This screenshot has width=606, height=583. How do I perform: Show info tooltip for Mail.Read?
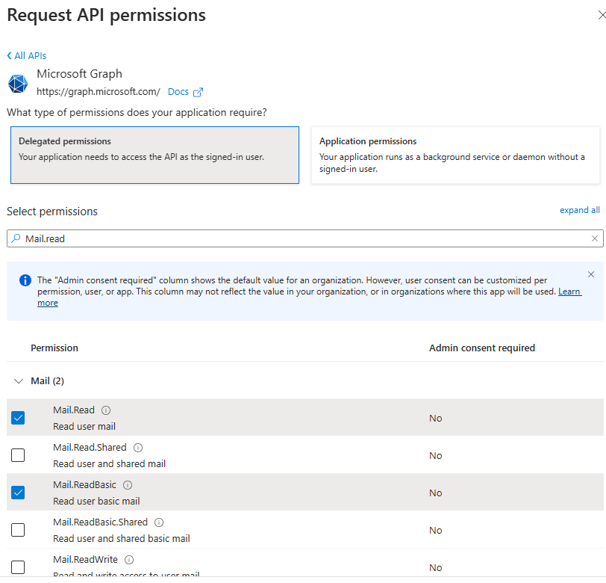coord(105,410)
